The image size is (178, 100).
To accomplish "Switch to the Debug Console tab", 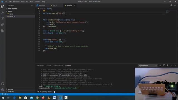I will 58,66.
